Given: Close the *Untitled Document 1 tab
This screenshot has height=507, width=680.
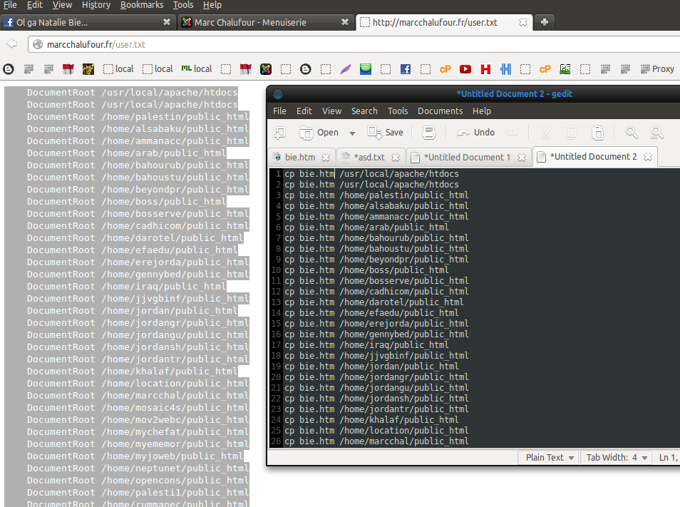Looking at the screenshot, I should [x=522, y=158].
